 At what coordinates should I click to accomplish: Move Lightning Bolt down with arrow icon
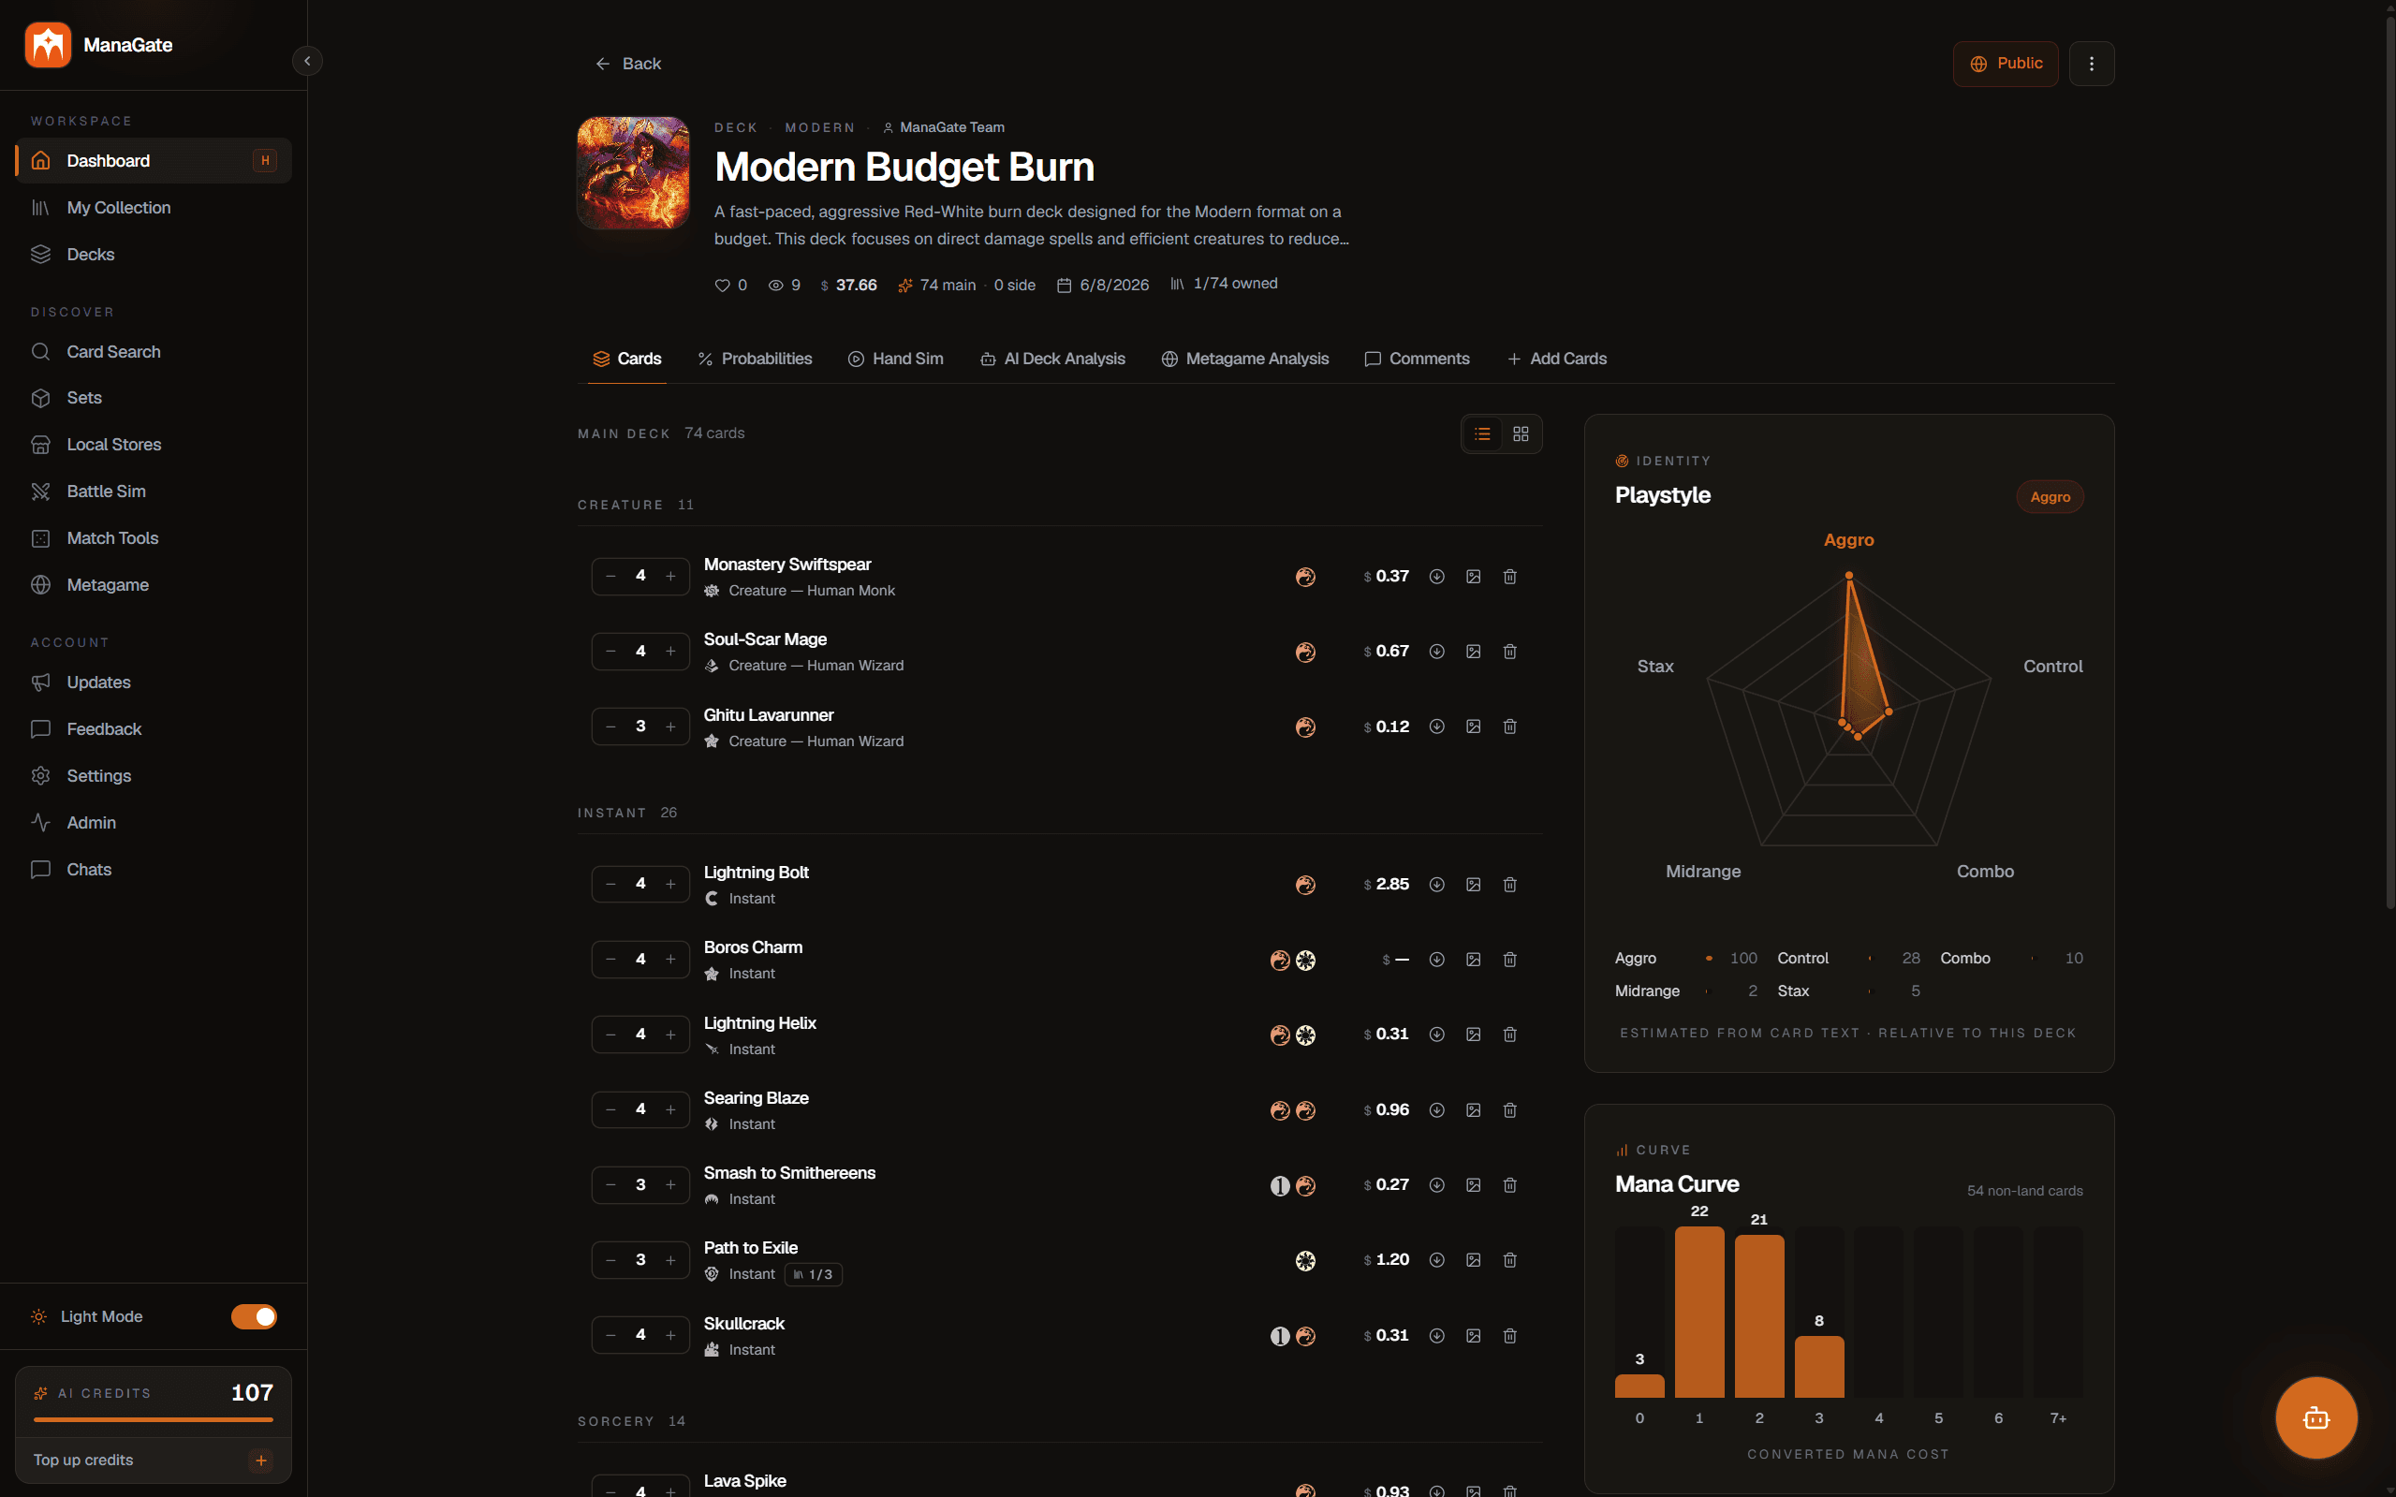pyautogui.click(x=1436, y=884)
